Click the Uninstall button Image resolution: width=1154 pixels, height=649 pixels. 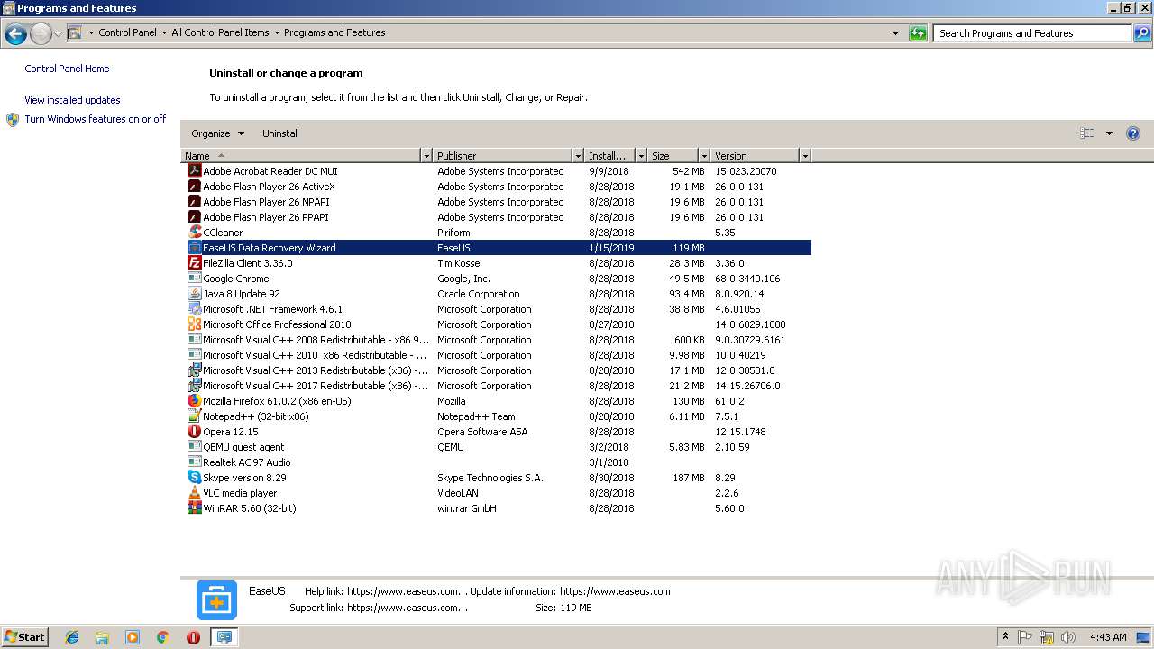tap(280, 133)
